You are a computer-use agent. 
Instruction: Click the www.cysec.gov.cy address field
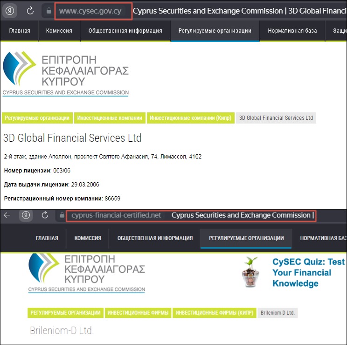(x=90, y=11)
